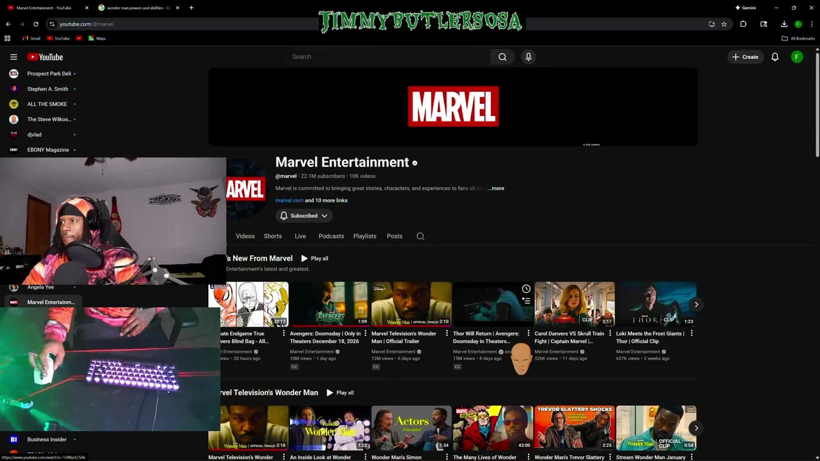820x461 pixels.
Task: Expand channel description with ...more
Action: coord(496,188)
